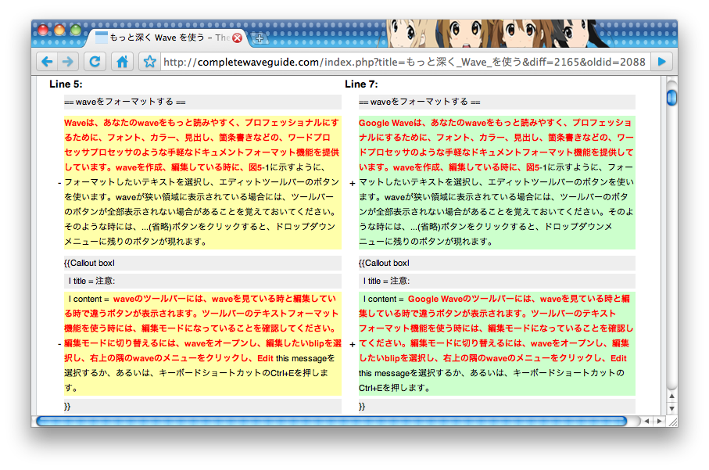Click the new revision '| title = 注意:' line
Screen dimensions: 709x470
pyautogui.click(x=497, y=281)
